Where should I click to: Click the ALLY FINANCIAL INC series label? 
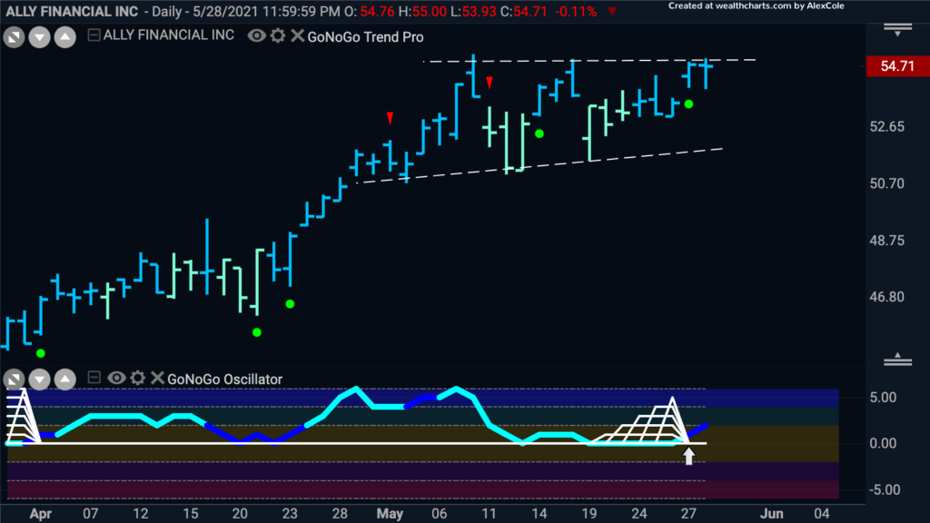168,35
